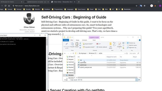Click Tümünü seç (select all) in ribbon
This screenshot has width=162, height=91.
(131, 43)
